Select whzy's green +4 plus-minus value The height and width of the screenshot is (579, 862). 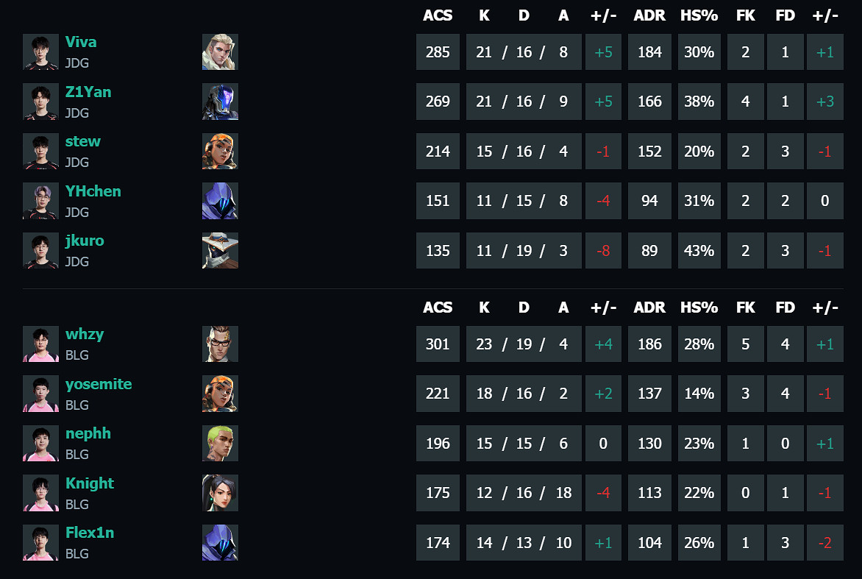[603, 344]
